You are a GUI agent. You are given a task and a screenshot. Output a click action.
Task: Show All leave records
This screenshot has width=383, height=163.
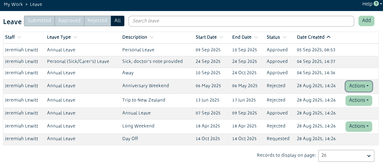pos(117,21)
